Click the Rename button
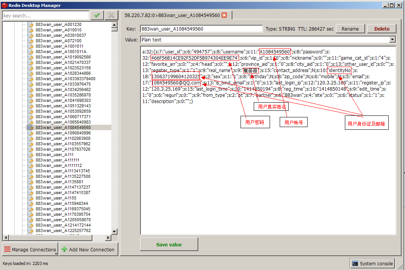The width and height of the screenshot is (405, 270). (350, 29)
